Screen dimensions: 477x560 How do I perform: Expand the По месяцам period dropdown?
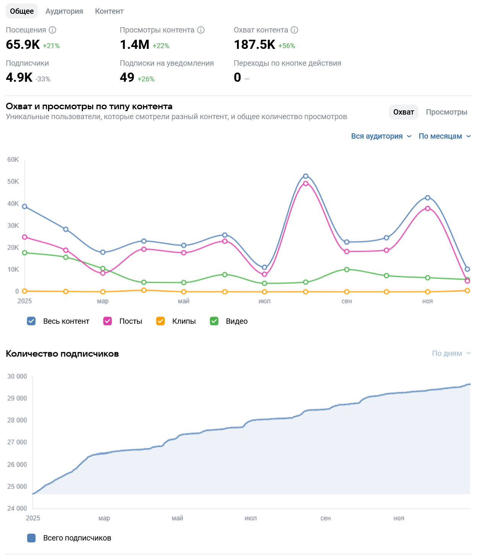[x=445, y=136]
